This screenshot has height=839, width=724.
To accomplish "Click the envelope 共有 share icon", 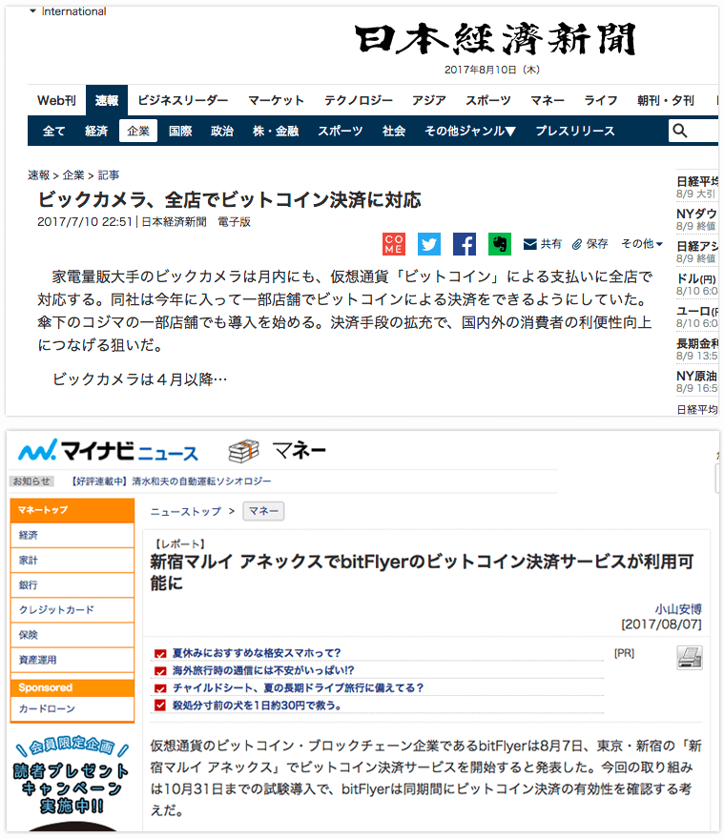I will (530, 244).
